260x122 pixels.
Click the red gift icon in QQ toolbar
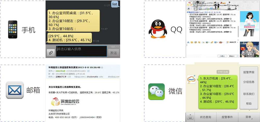(x=220, y=42)
